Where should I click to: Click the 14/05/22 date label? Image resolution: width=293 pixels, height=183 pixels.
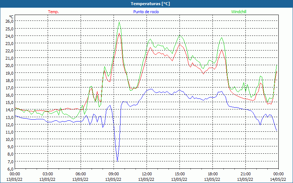click(x=278, y=179)
